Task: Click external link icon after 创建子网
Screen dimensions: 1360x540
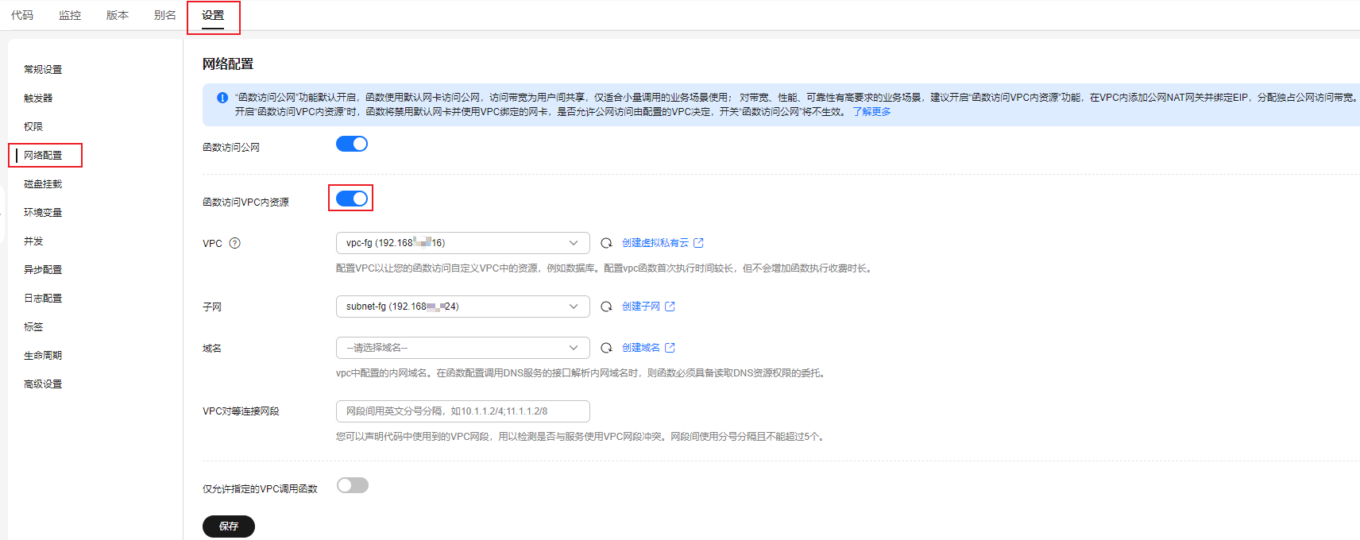Action: tap(670, 307)
